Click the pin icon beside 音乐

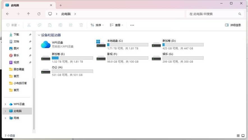pos(30,55)
